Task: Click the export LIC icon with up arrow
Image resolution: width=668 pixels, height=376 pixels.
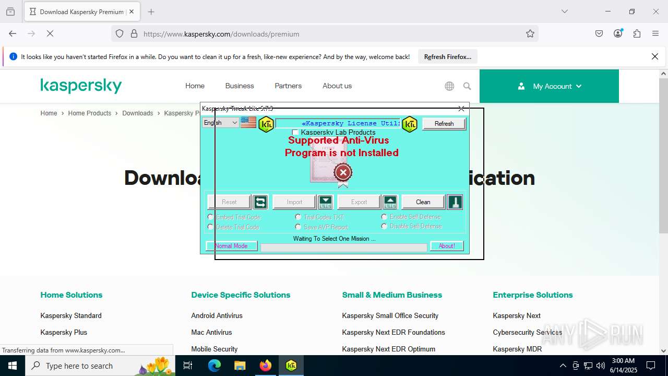Action: (x=390, y=202)
